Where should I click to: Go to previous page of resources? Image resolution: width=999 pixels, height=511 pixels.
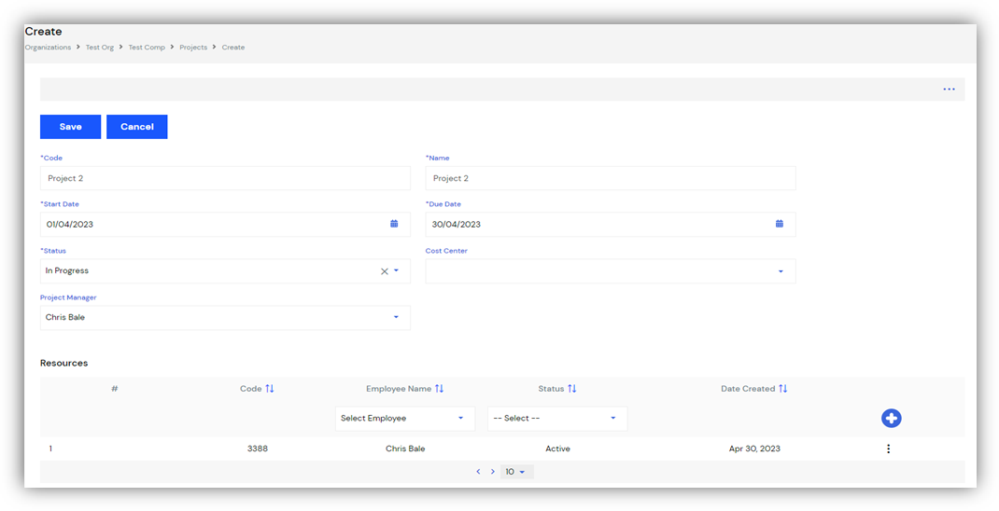(x=478, y=472)
